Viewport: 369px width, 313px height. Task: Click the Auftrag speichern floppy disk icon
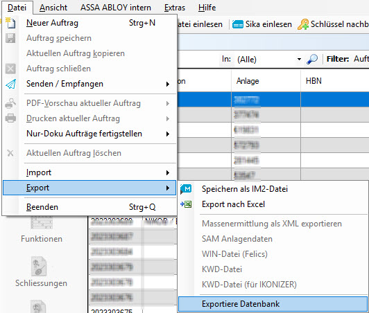(x=10, y=38)
